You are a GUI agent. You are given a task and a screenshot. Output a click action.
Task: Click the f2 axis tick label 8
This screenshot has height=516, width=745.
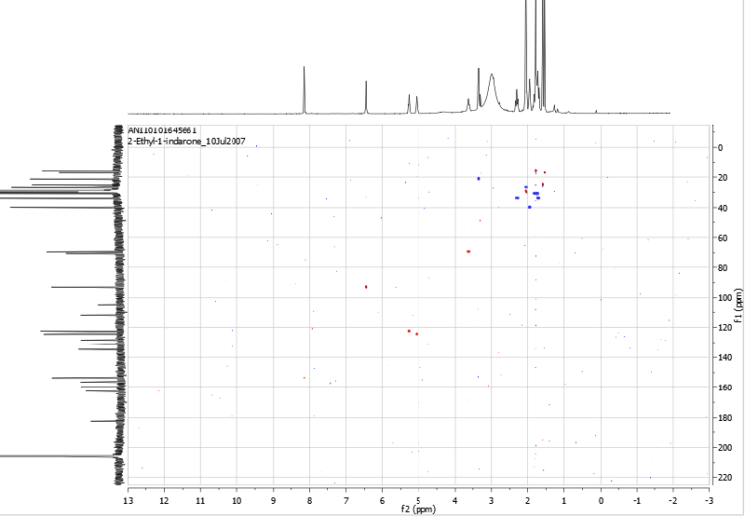(x=309, y=500)
